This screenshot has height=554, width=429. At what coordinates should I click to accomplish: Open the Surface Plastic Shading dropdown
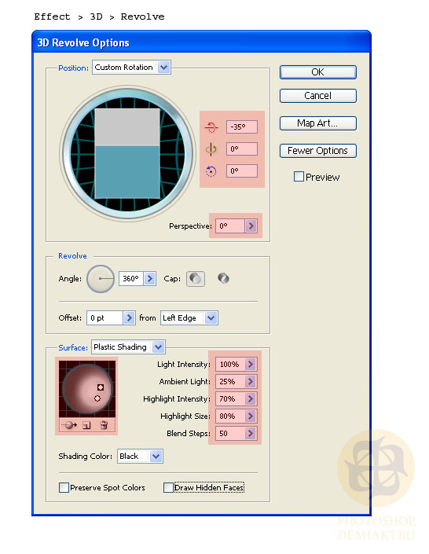158,347
